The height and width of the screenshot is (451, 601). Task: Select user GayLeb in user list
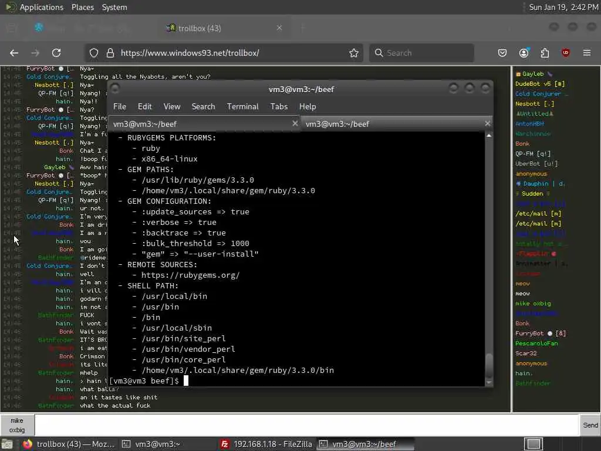coord(533,73)
